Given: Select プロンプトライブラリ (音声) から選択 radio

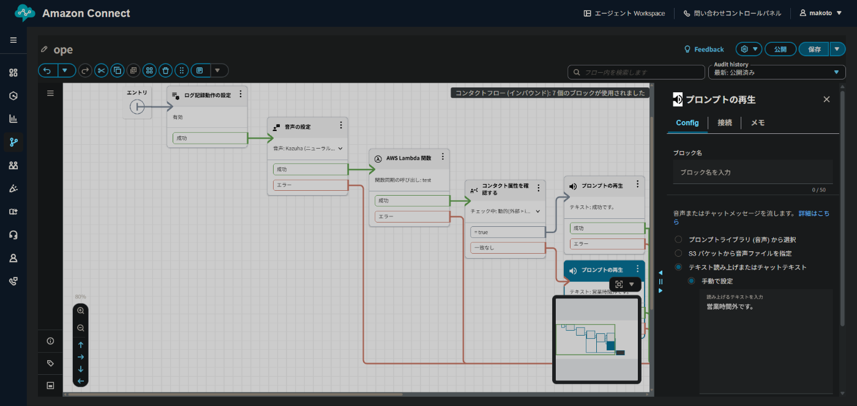Looking at the screenshot, I should click(x=678, y=240).
